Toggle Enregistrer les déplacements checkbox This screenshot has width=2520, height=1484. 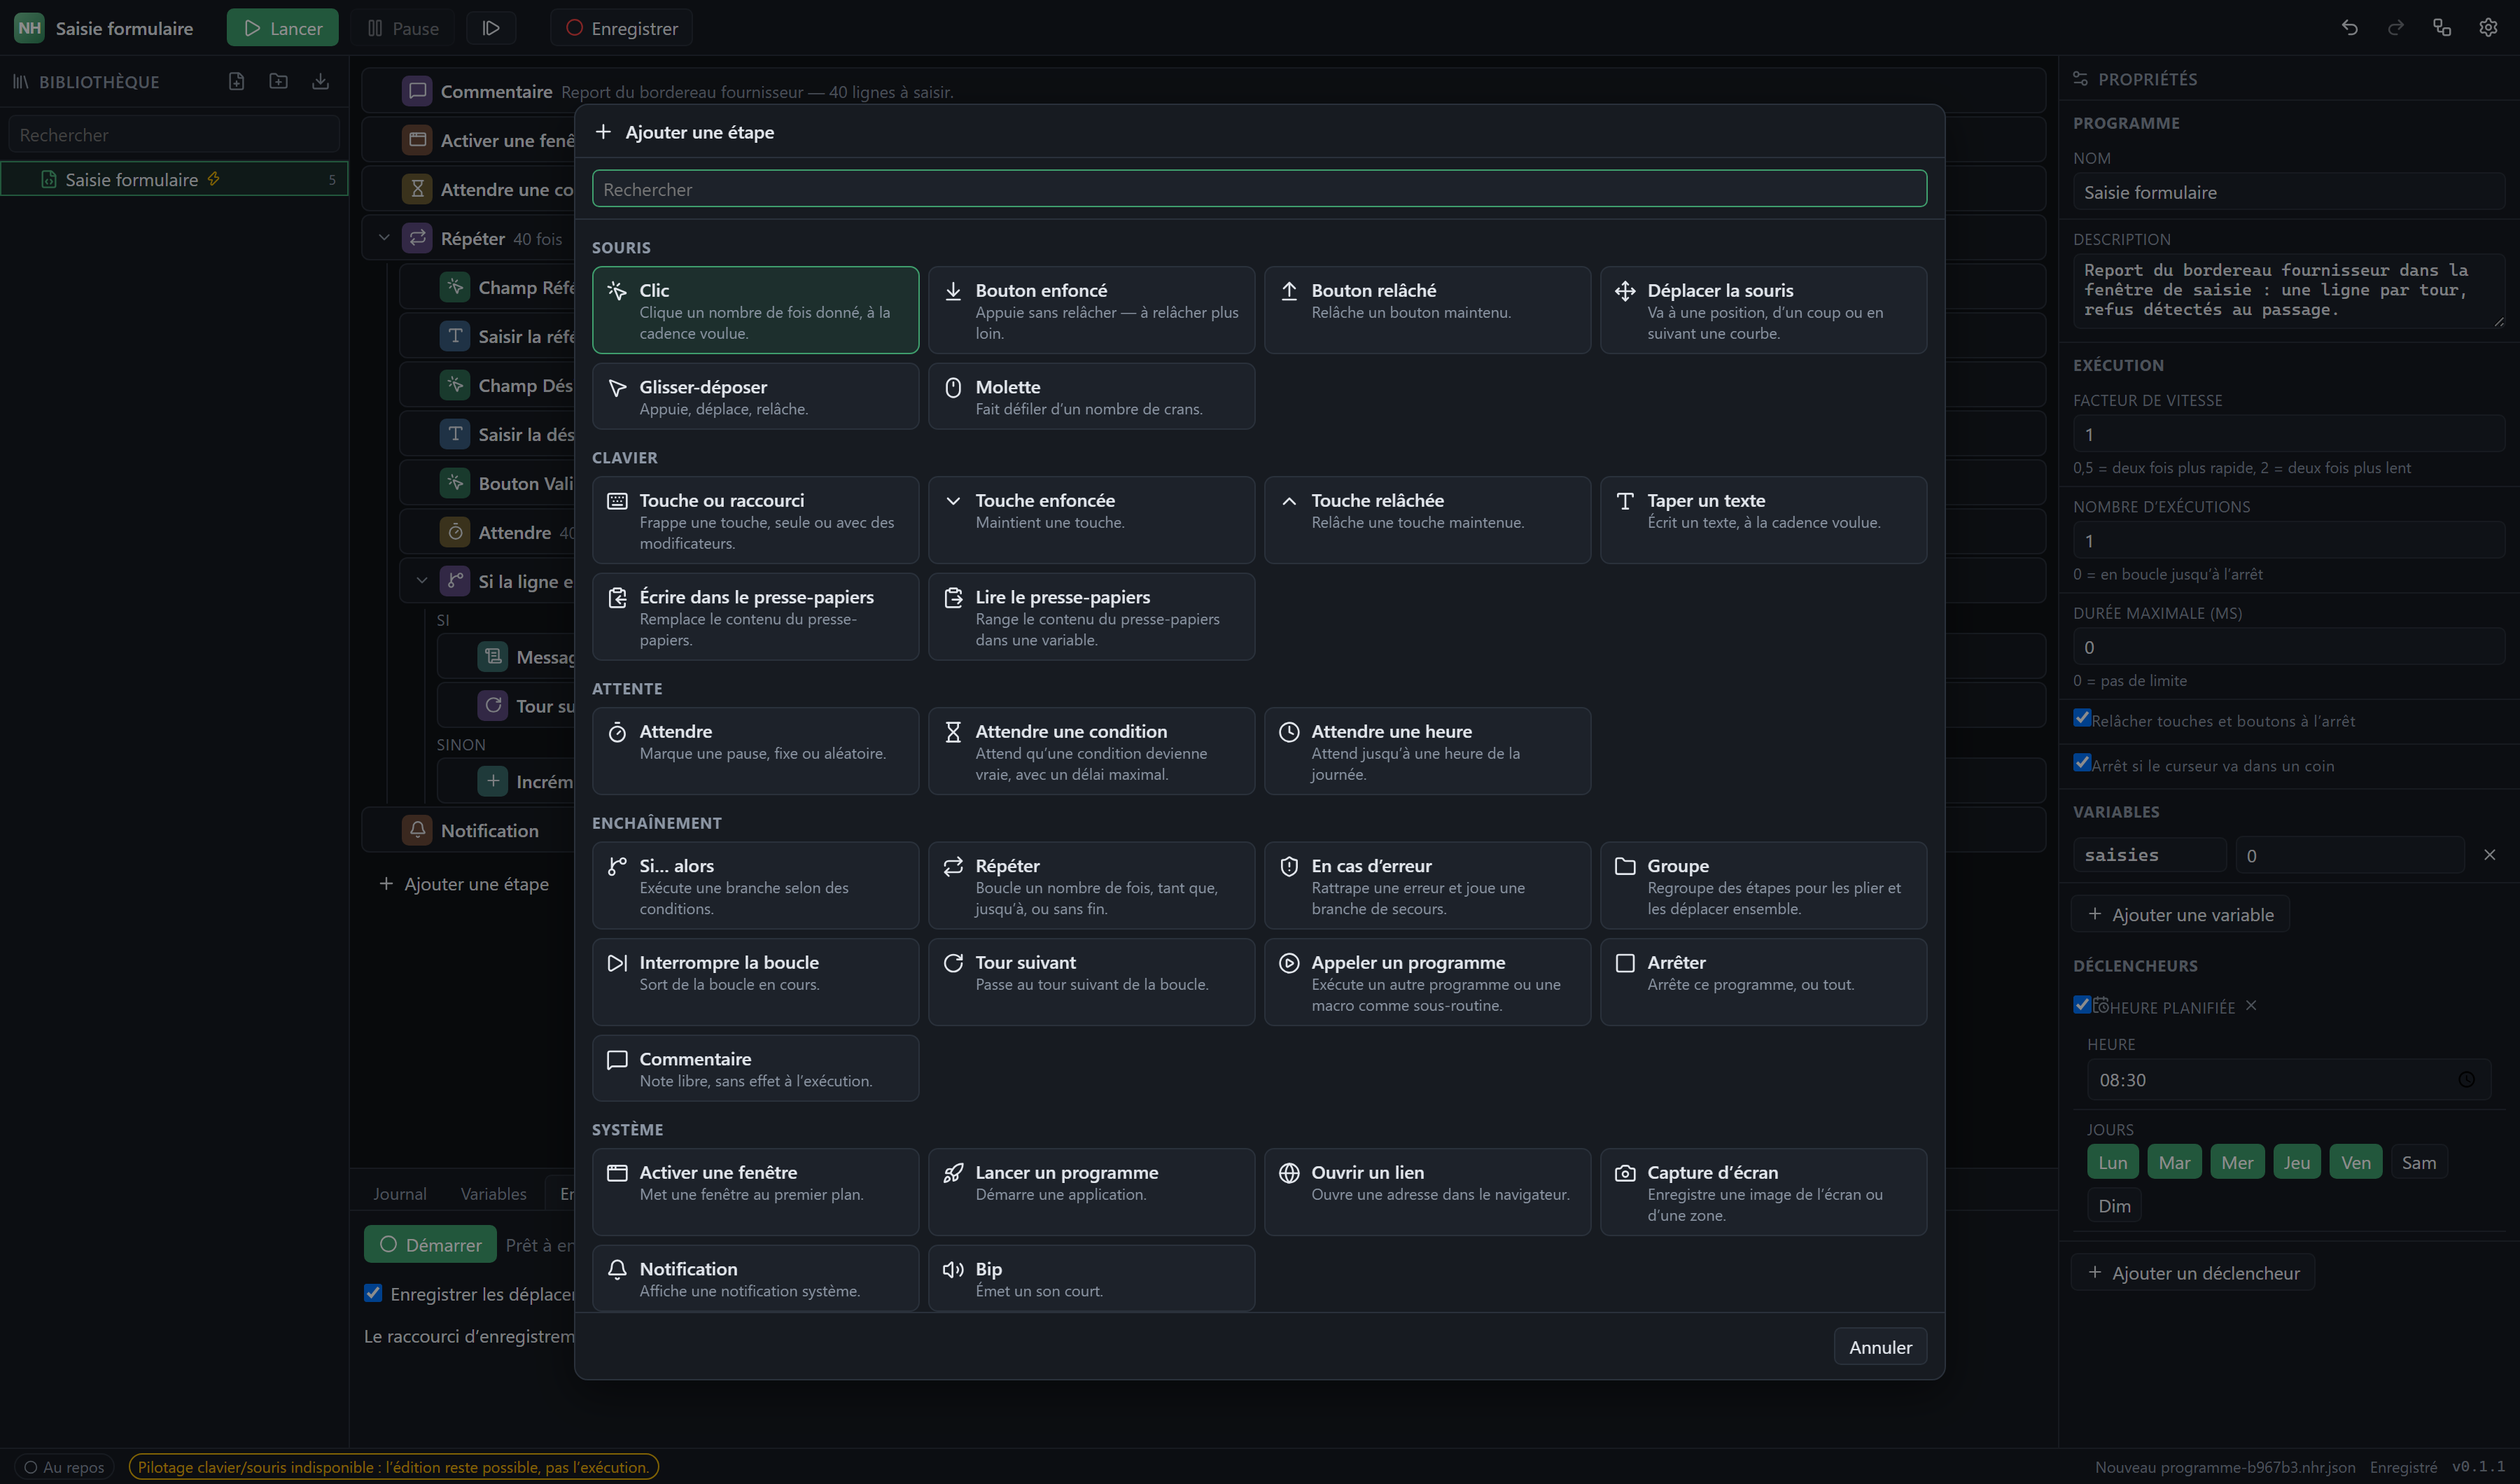tap(373, 1293)
